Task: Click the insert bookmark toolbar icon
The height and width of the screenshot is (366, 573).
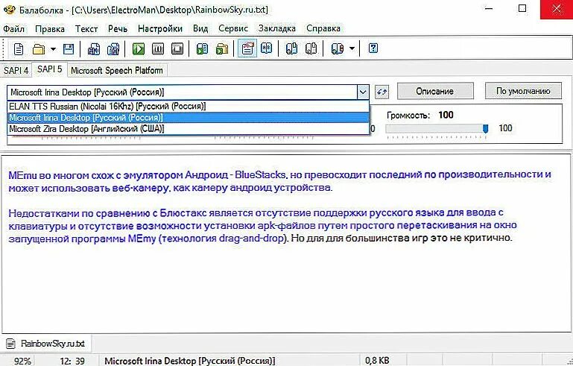Action: (x=337, y=48)
